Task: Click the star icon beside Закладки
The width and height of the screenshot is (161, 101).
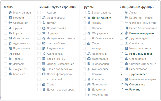Action: click(x=10, y=64)
